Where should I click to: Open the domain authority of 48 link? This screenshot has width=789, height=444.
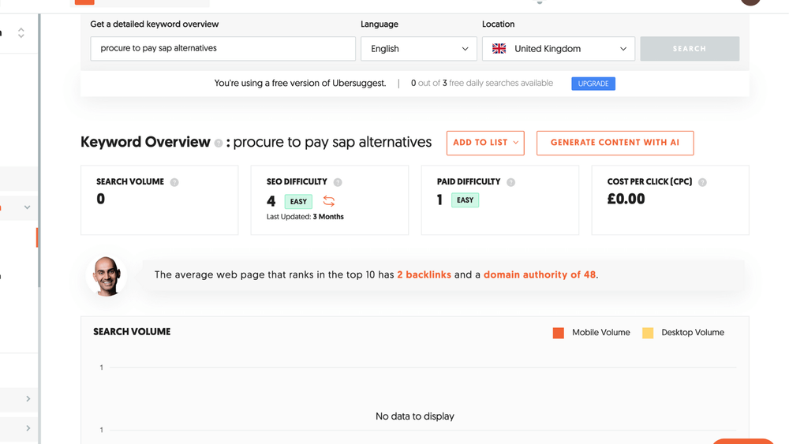540,274
